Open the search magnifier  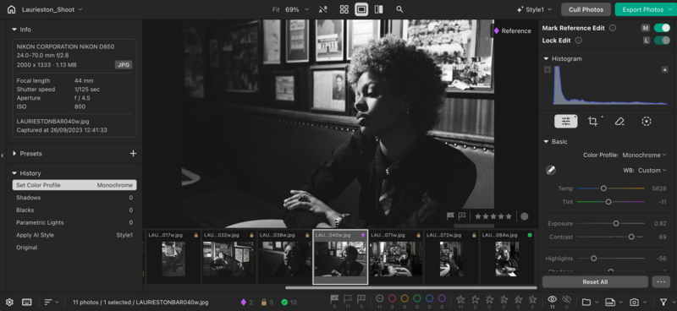pos(399,9)
